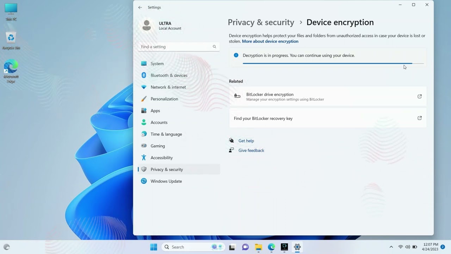Image resolution: width=451 pixels, height=254 pixels.
Task: Show hidden icons in system tray
Action: (391, 247)
